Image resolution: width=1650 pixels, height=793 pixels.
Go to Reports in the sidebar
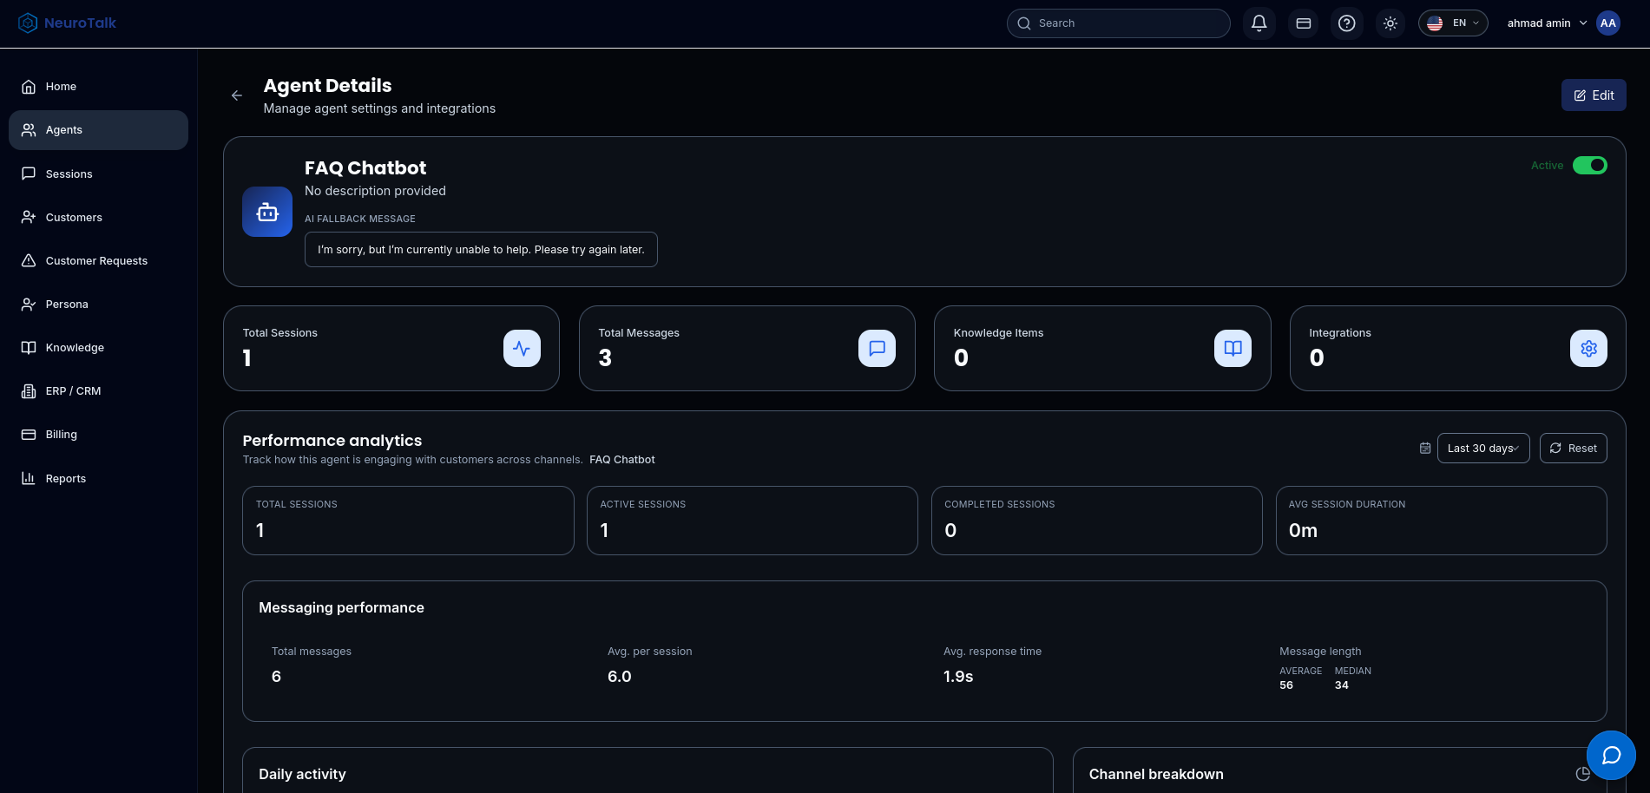pyautogui.click(x=65, y=479)
